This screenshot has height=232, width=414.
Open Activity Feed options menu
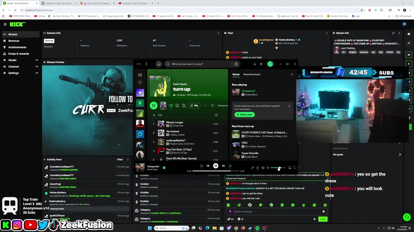coord(128,159)
